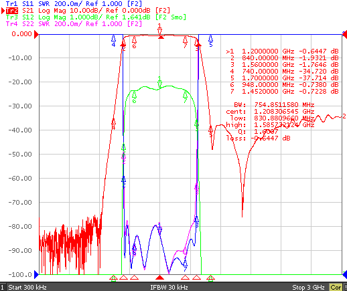
Task: Click the marker 4 frequency indicator on the bottom axis
Action: tap(113, 278)
